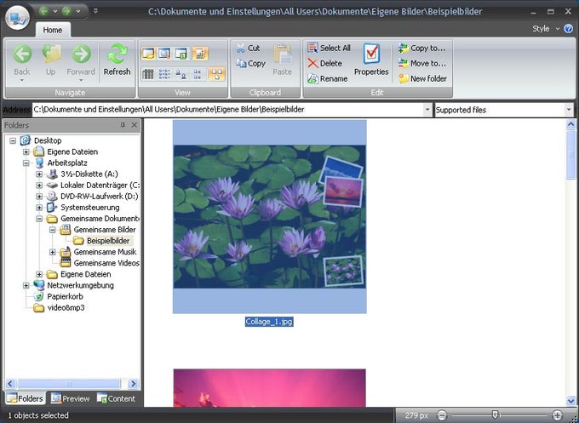Select Papierkorb in the folder tree
Image resolution: width=579 pixels, height=423 pixels.
tap(65, 296)
